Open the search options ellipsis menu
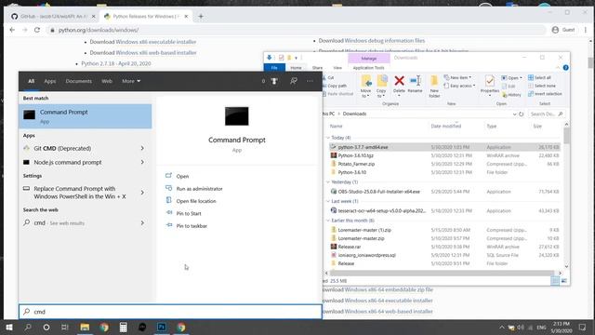The image size is (595, 335). [x=310, y=81]
